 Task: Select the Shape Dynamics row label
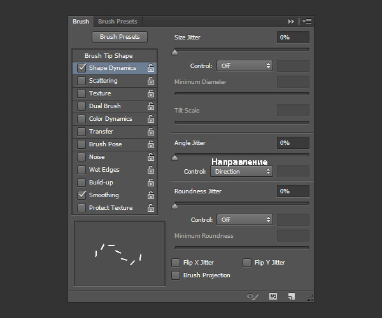(113, 68)
